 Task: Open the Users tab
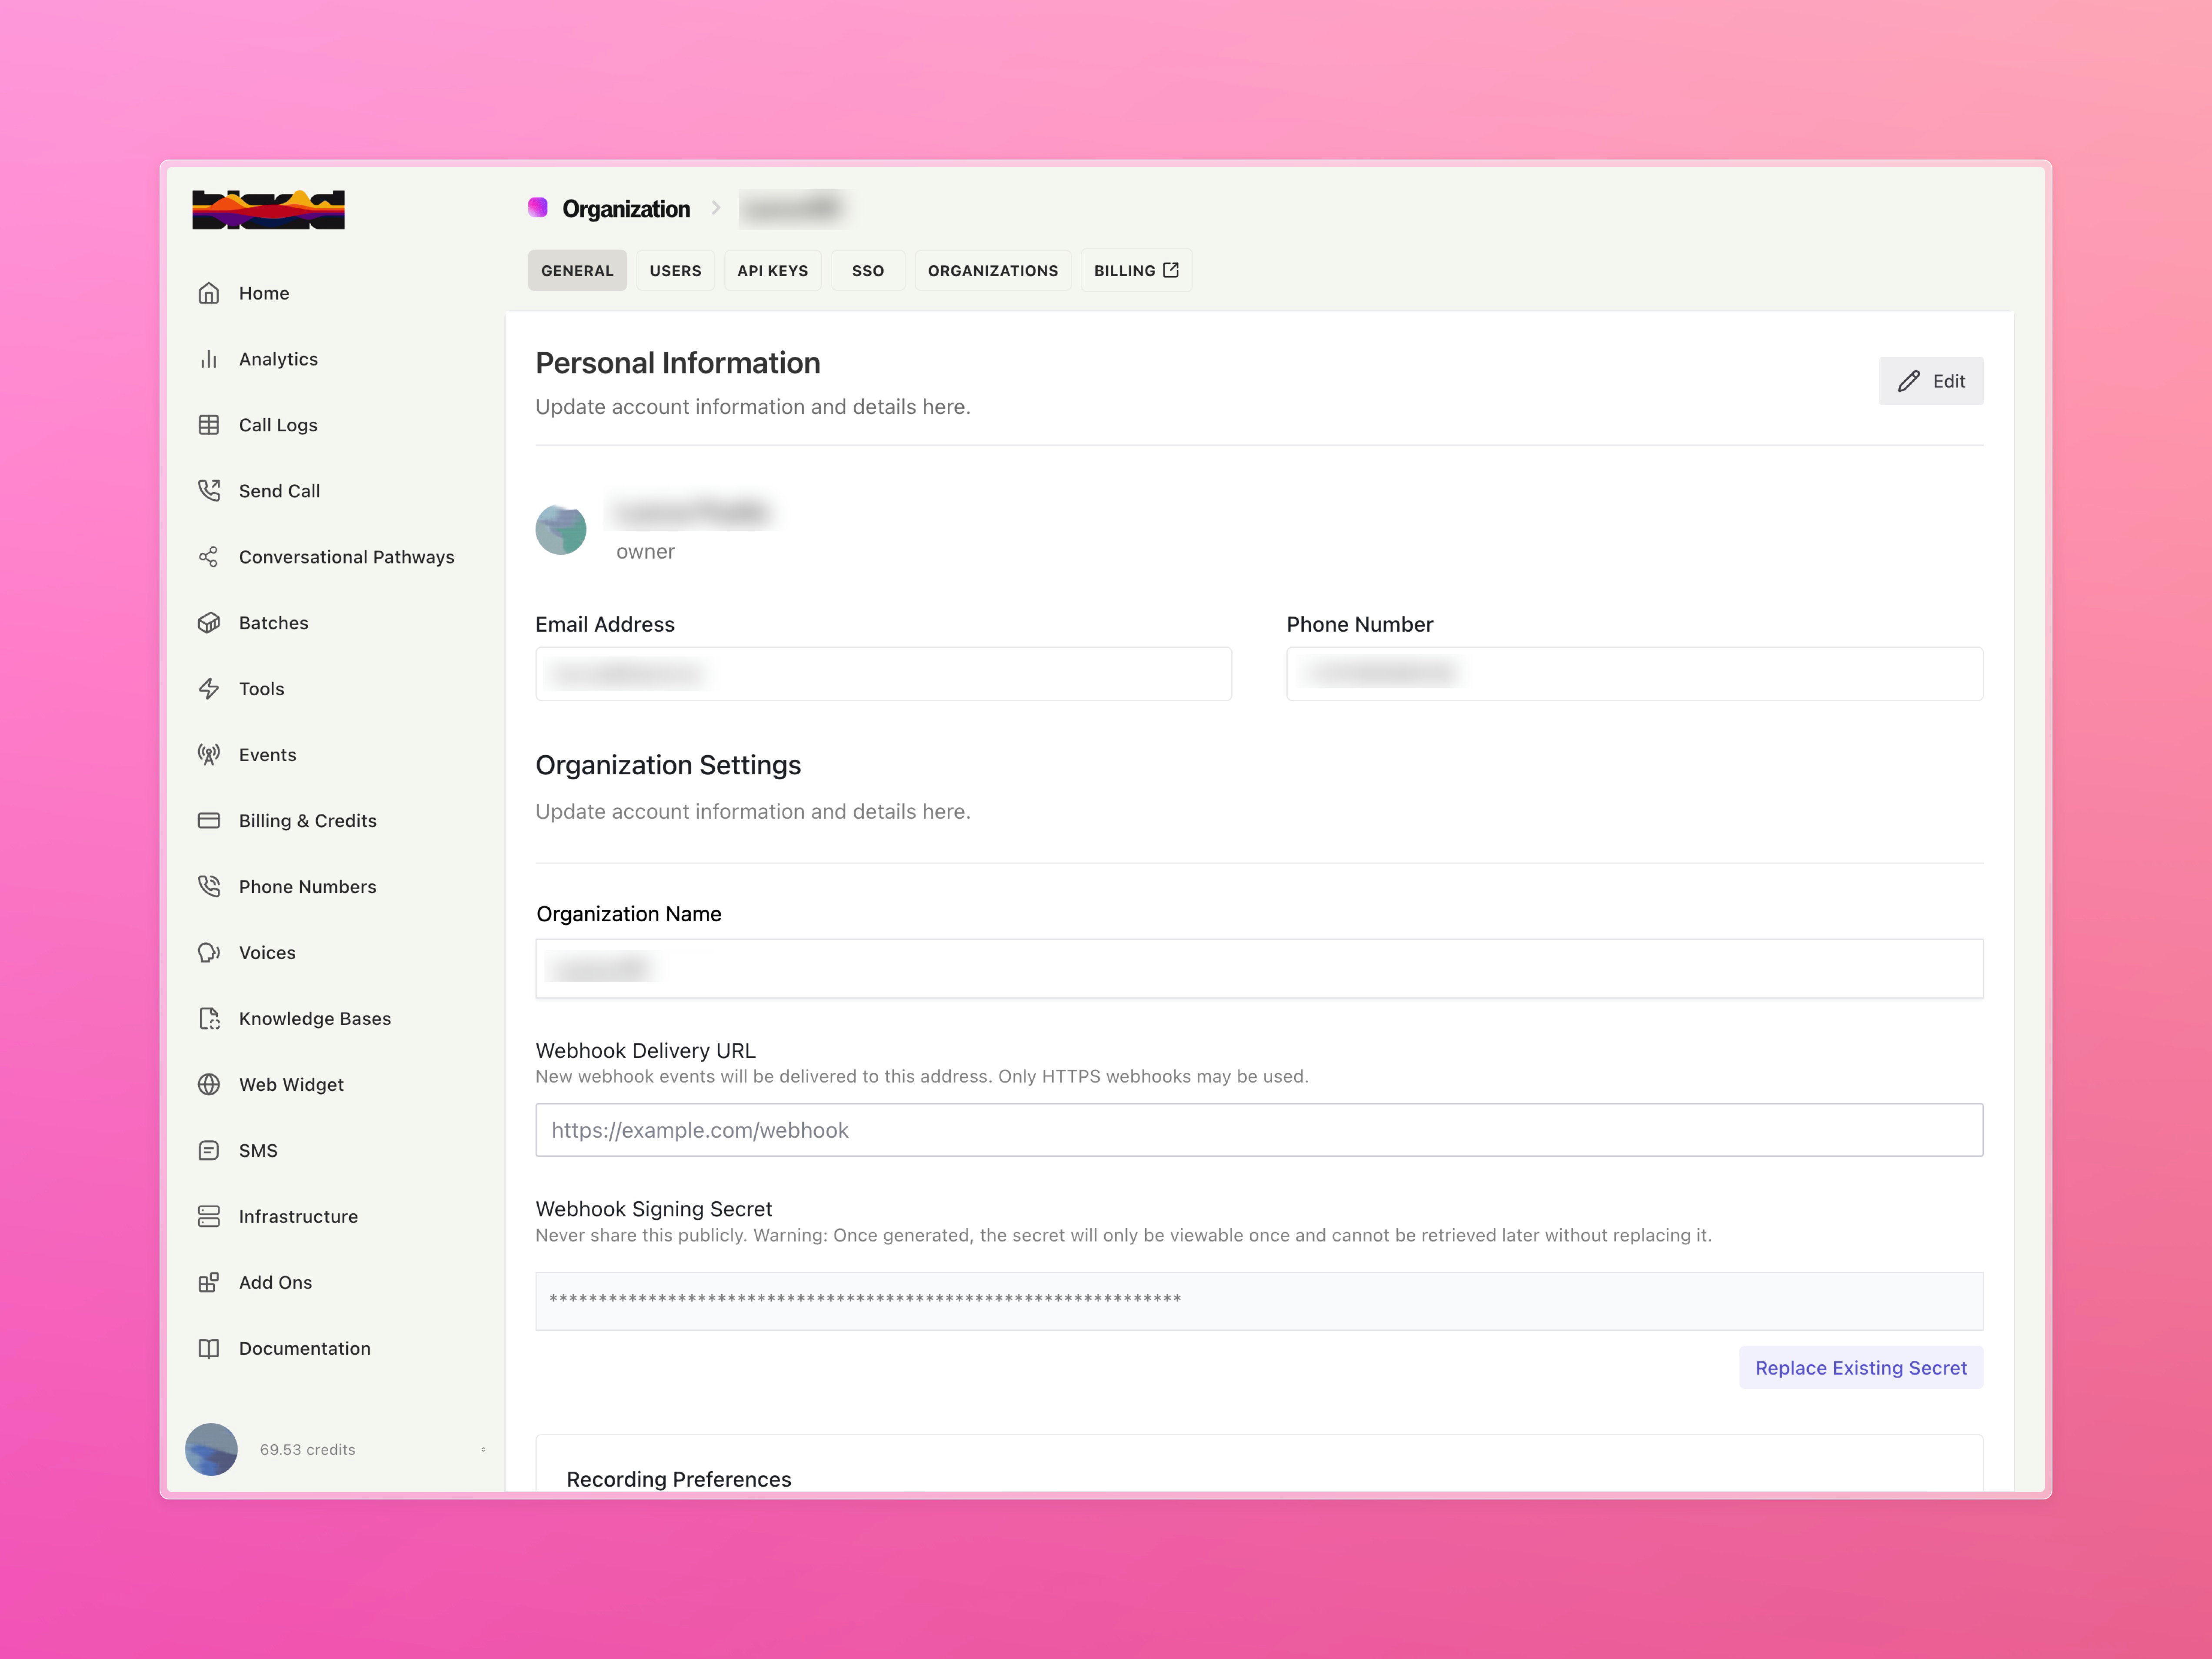coord(676,271)
